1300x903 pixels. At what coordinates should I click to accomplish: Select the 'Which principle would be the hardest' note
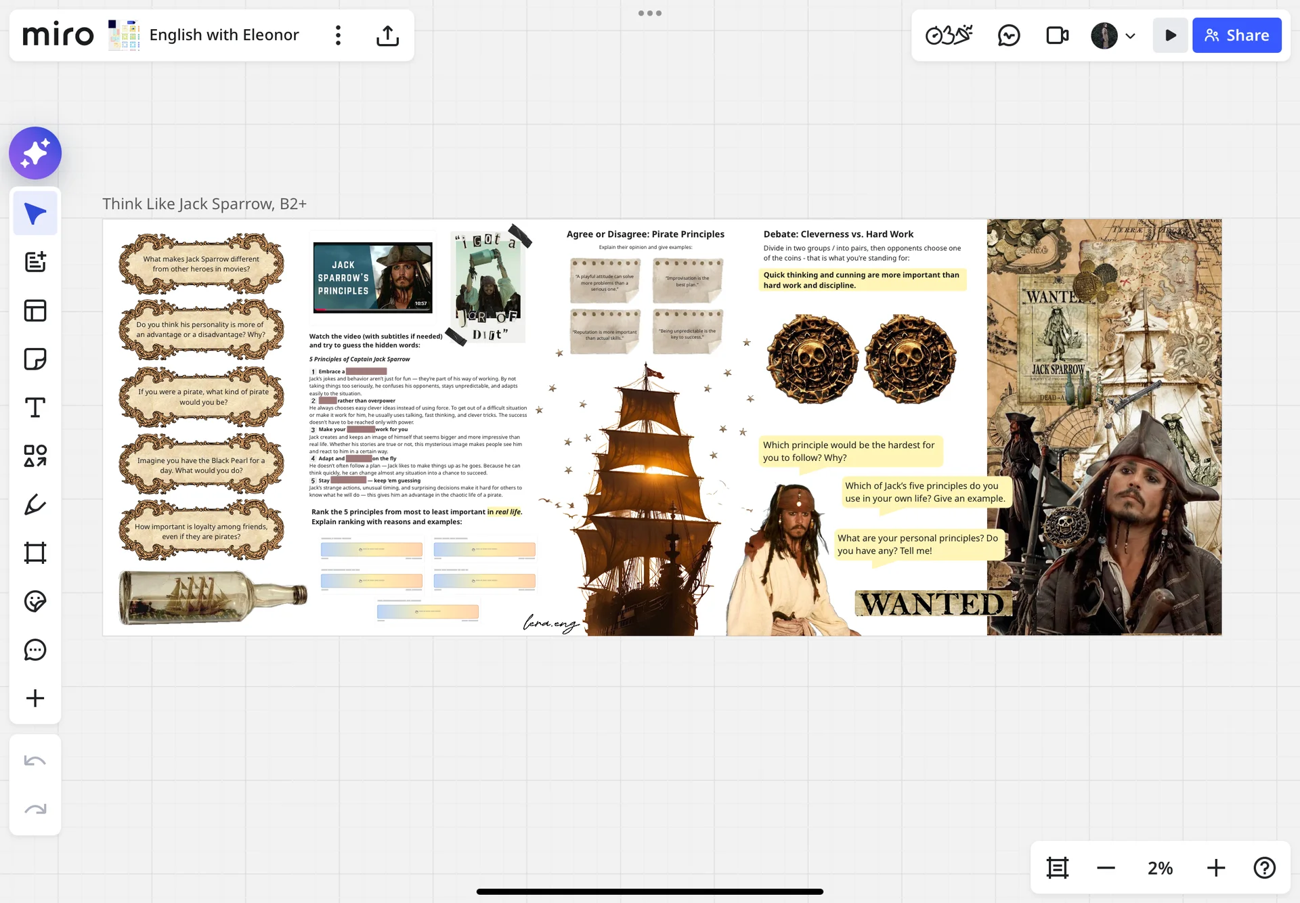[x=850, y=451]
